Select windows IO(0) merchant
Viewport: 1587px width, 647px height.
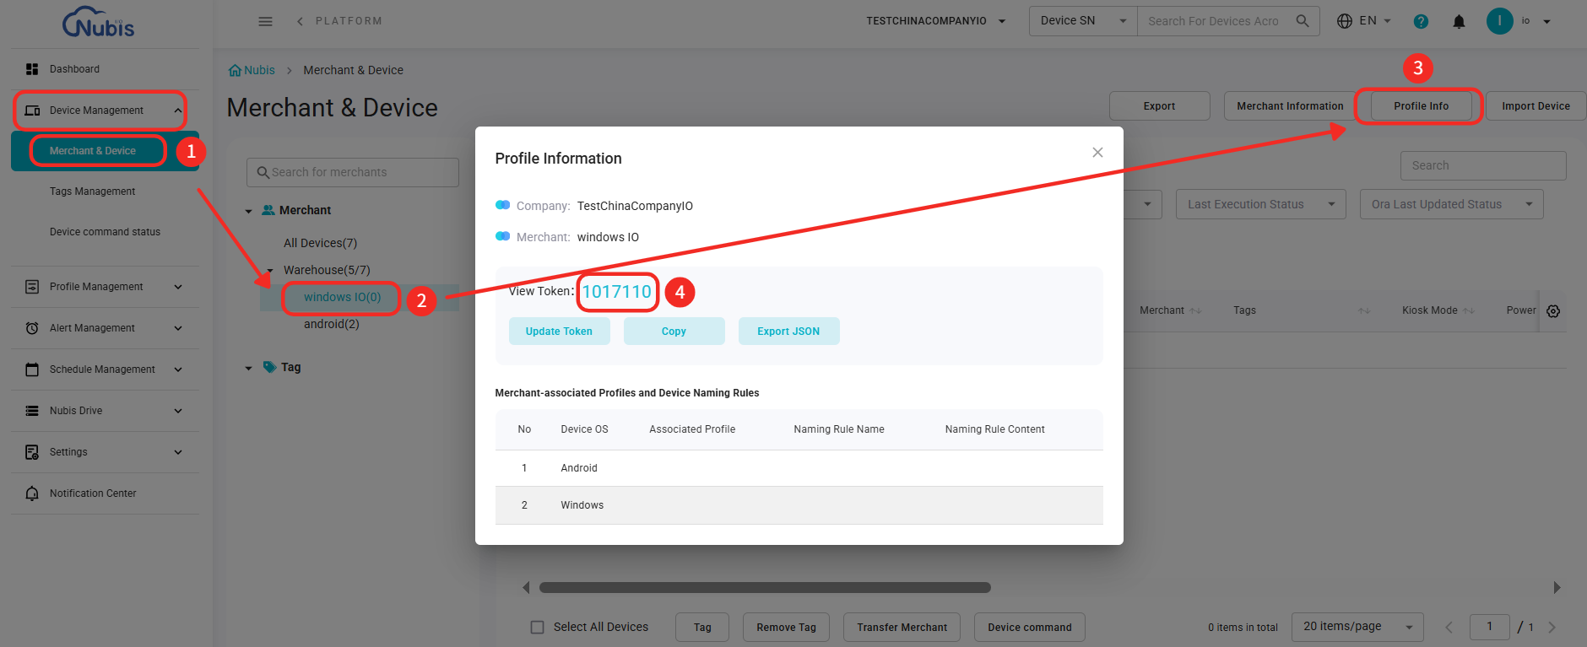[x=342, y=297]
